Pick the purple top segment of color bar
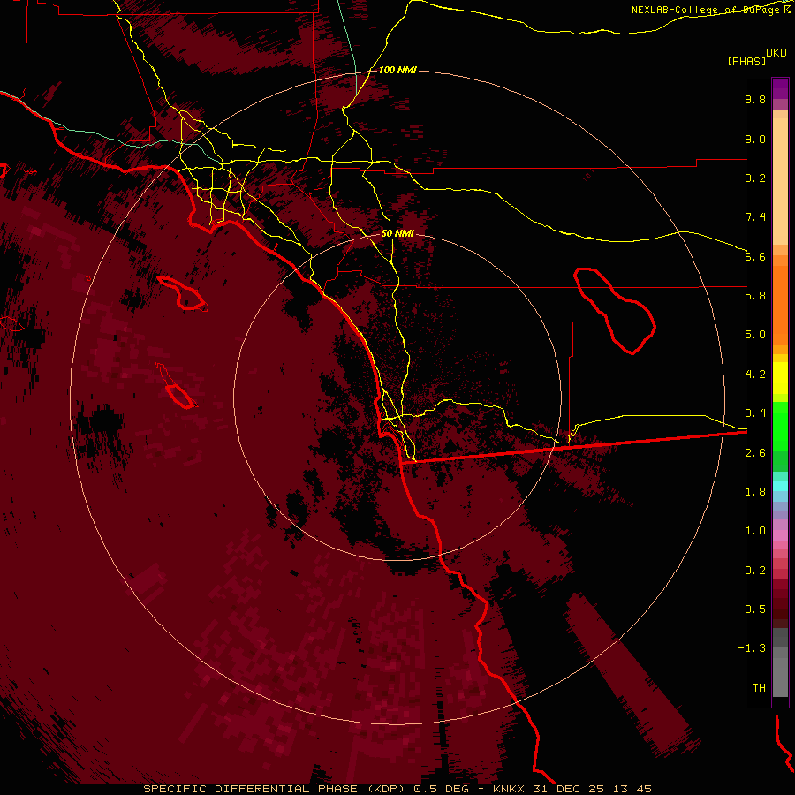This screenshot has width=795, height=795. [780, 88]
